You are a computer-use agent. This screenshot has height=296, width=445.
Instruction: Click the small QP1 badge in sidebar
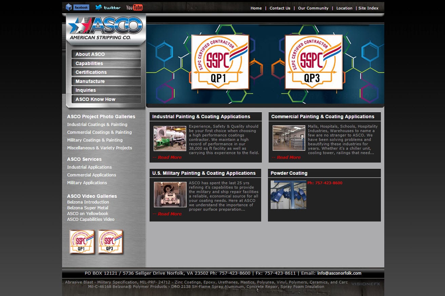[x=82, y=242]
